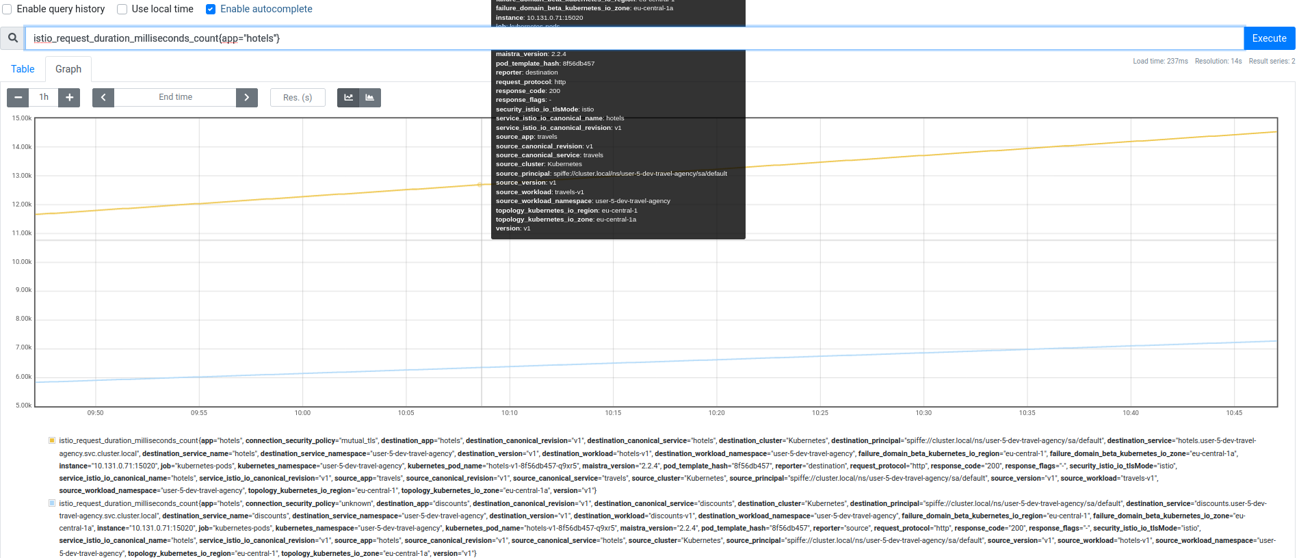Move end time forward with right chevron
Viewport: 1299px width, 558px height.
click(247, 97)
